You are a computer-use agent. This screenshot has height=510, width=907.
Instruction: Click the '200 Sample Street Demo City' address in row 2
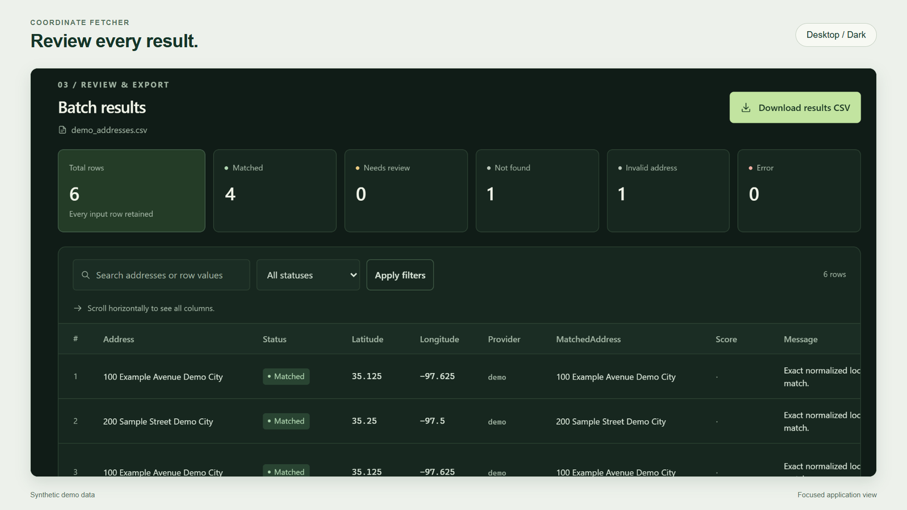tap(158, 422)
